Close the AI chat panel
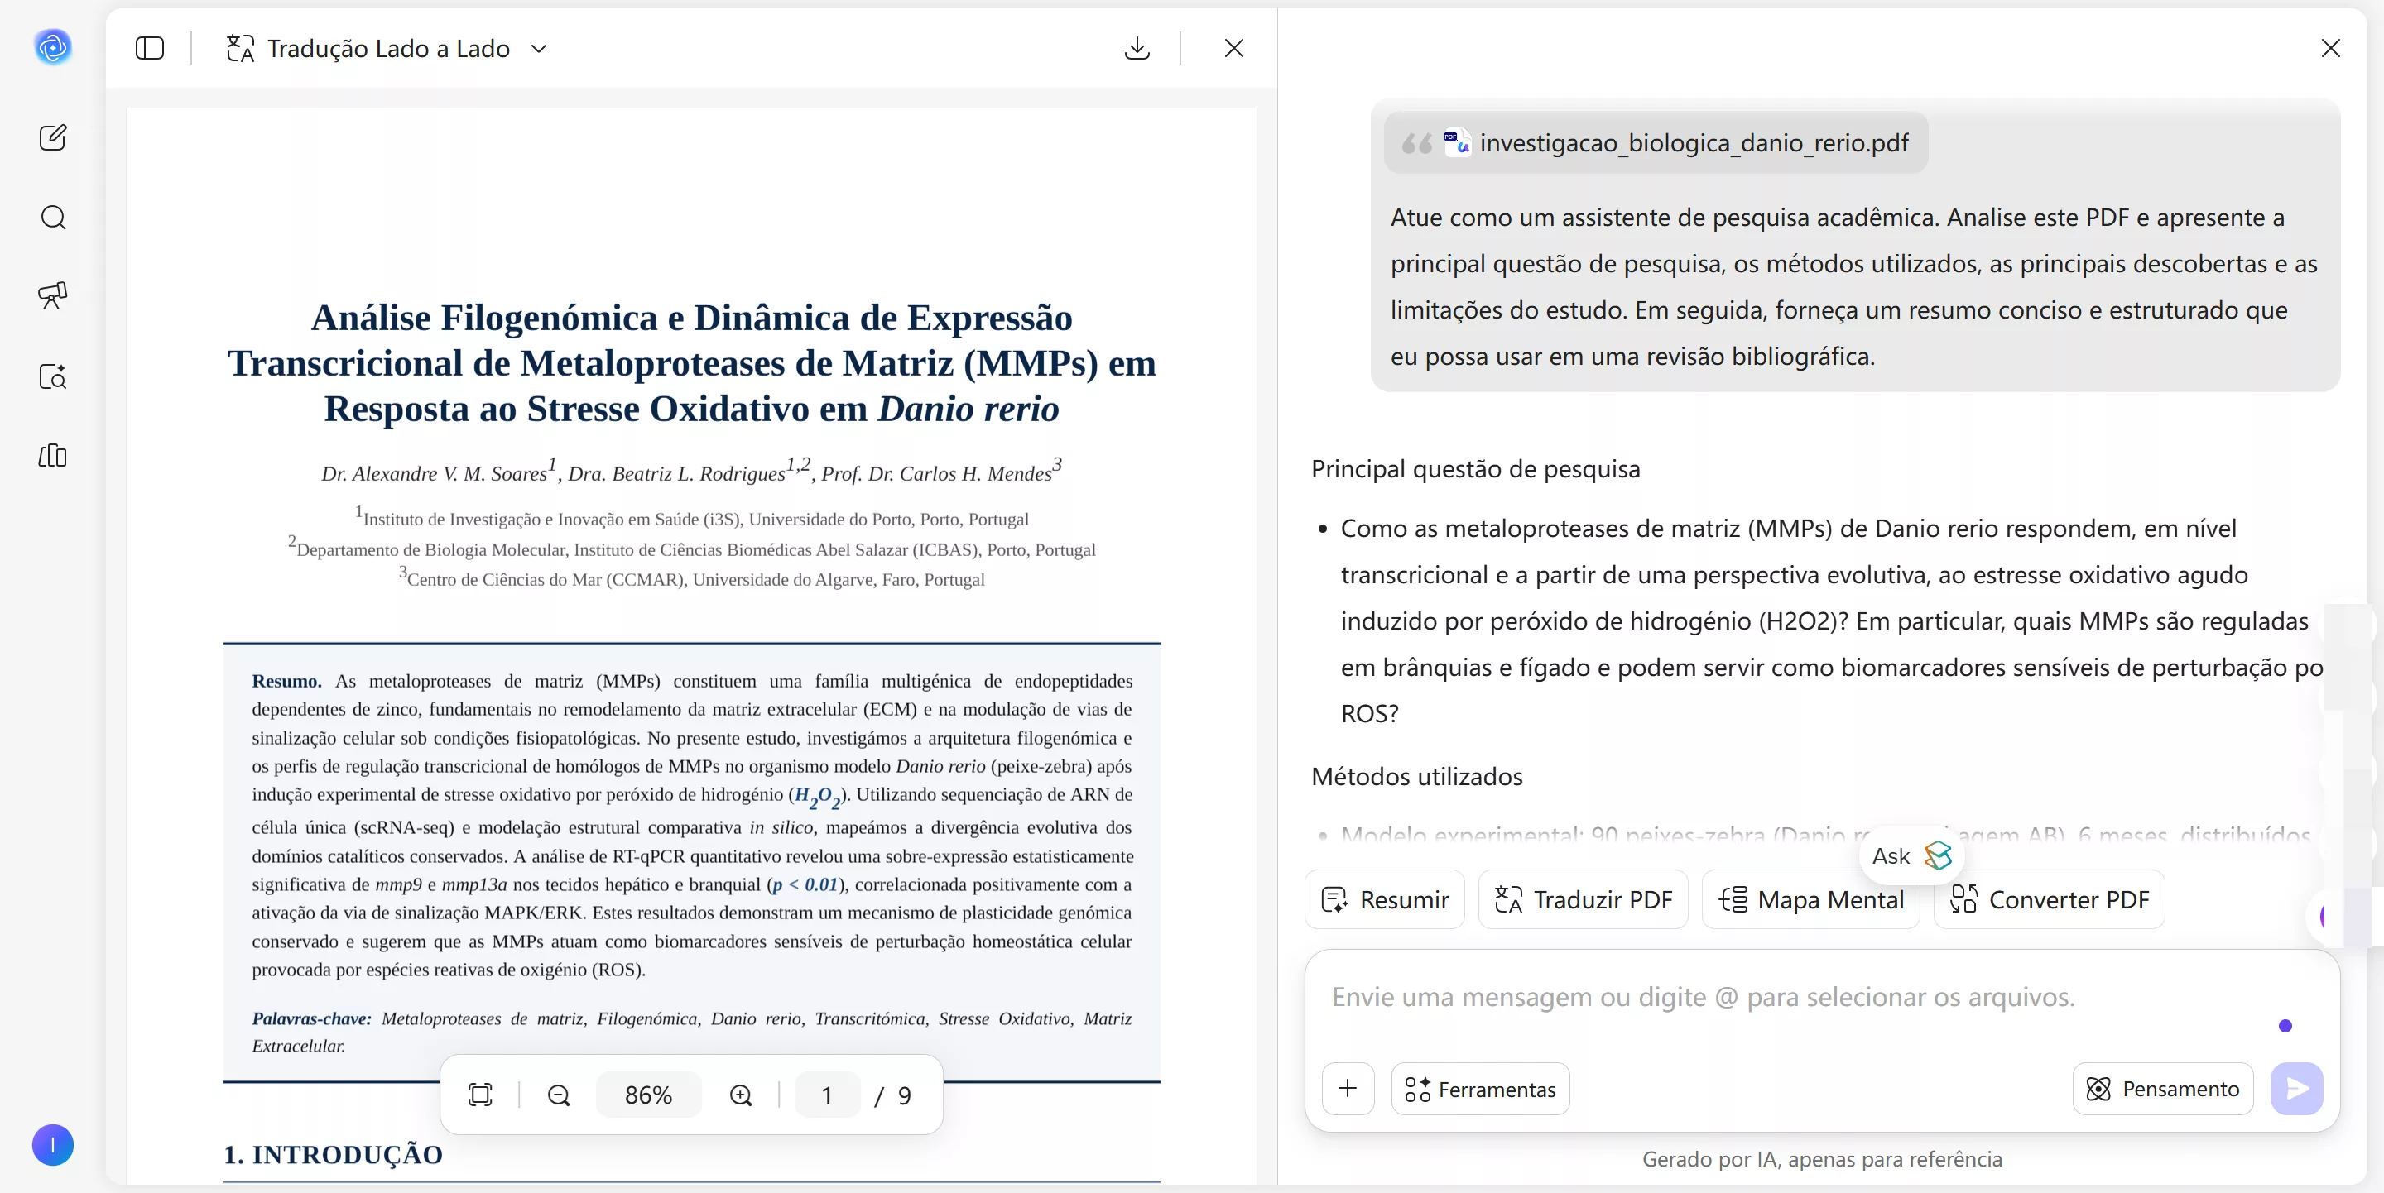 click(x=2330, y=48)
